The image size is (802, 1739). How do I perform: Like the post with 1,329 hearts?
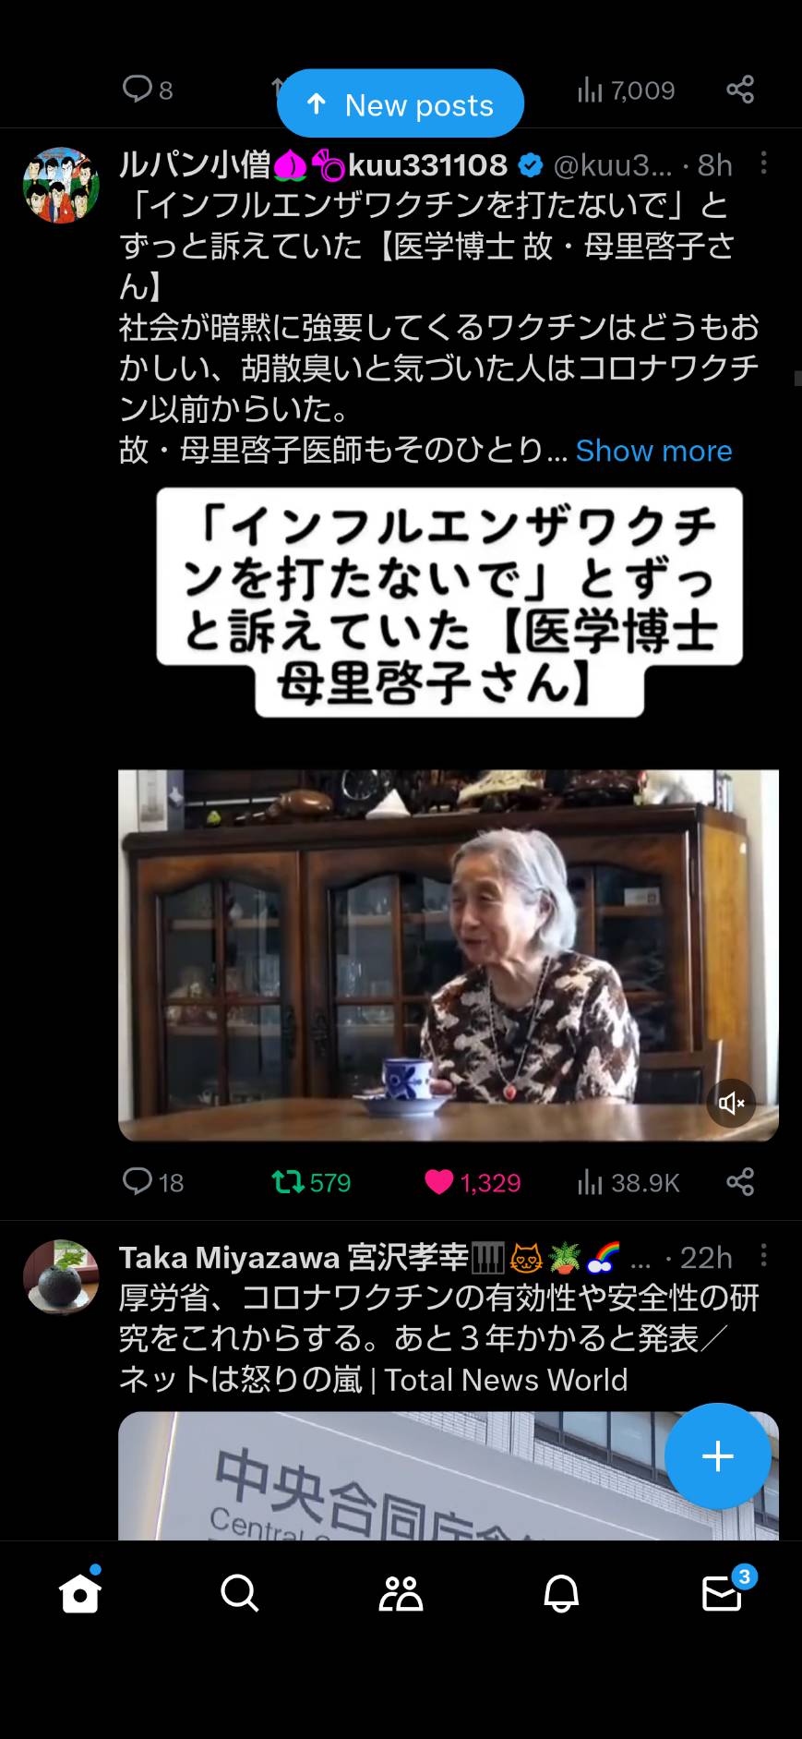point(473,1182)
